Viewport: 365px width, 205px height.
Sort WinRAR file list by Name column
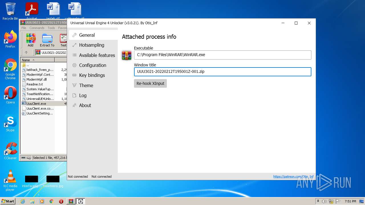(x=37, y=60)
